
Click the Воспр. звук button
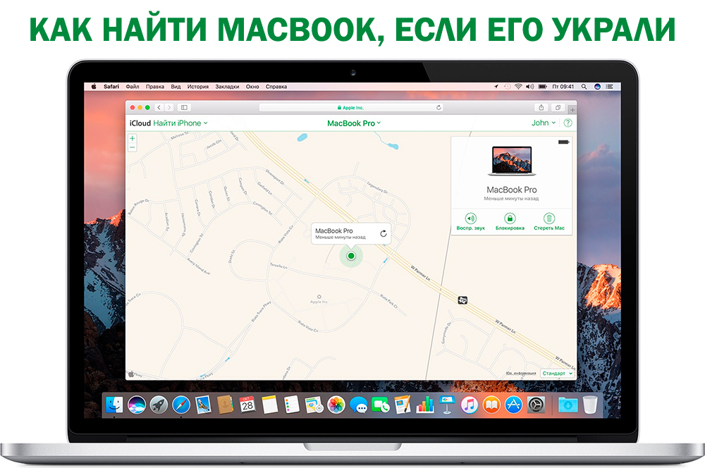pyautogui.click(x=471, y=221)
